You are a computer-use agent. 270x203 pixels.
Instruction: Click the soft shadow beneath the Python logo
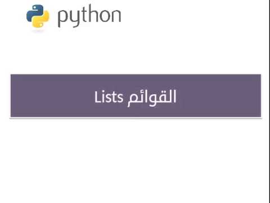point(38,30)
